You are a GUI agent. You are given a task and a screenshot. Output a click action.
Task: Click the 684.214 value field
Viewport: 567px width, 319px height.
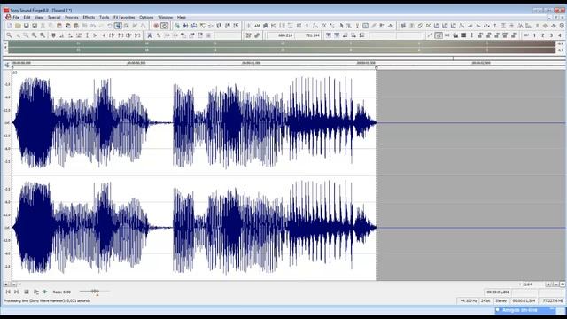click(281, 35)
